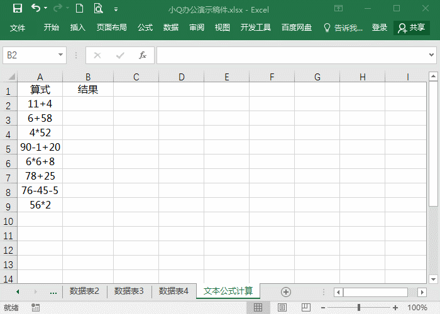Click the macro recording icon in status bar

click(35, 308)
